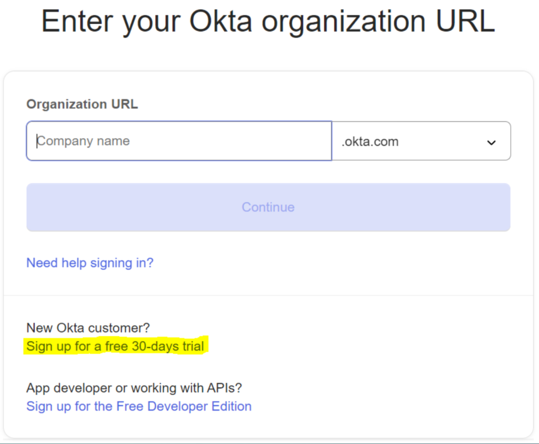
Task: Click the chevron arrow in domain selector
Action: tap(491, 142)
